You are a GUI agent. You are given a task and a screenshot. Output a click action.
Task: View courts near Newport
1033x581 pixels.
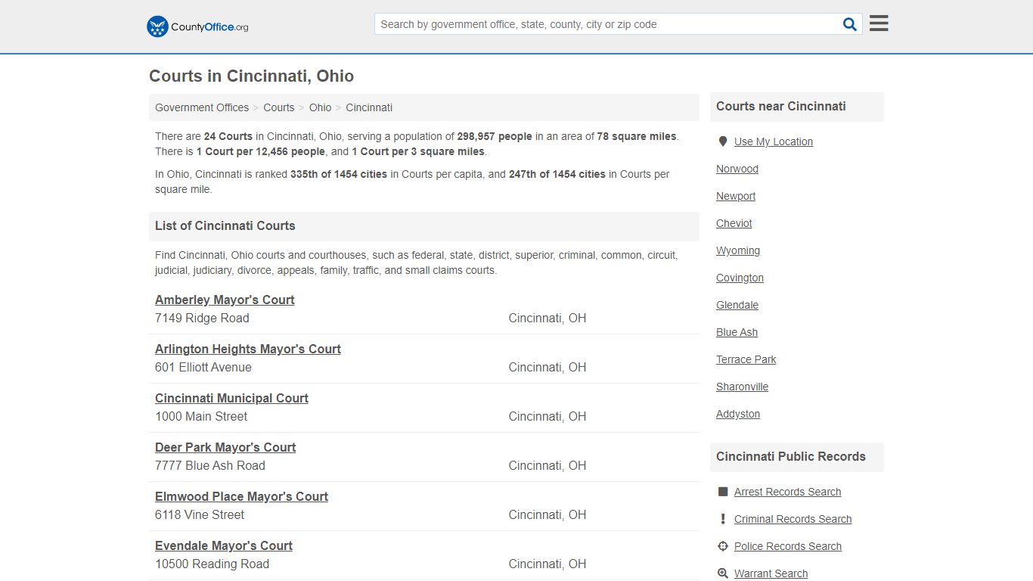tap(736, 196)
